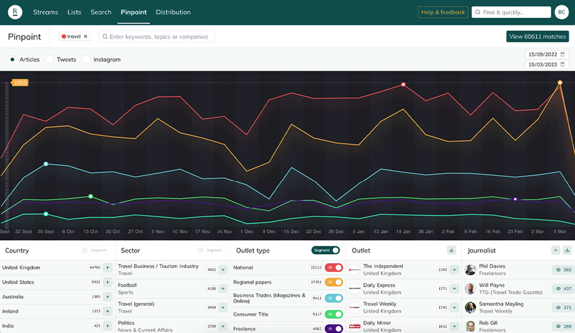Add United Kingdom country filter
Screen dimensions: 575x333
tap(108, 268)
